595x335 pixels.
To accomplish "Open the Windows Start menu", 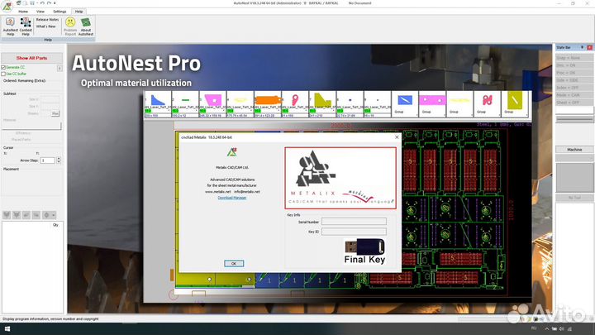I will click(7, 328).
